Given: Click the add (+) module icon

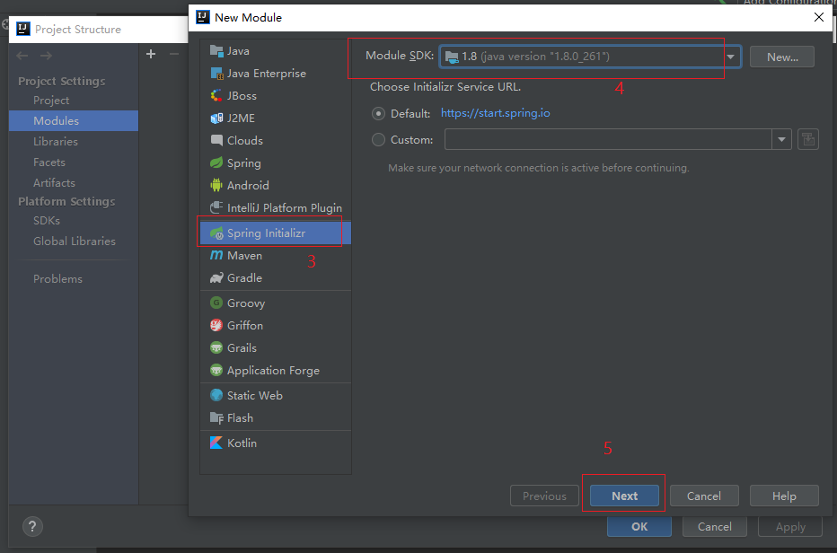Looking at the screenshot, I should (151, 54).
